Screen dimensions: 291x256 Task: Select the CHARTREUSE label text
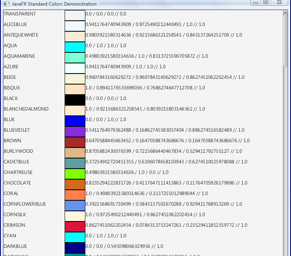pyautogui.click(x=18, y=173)
